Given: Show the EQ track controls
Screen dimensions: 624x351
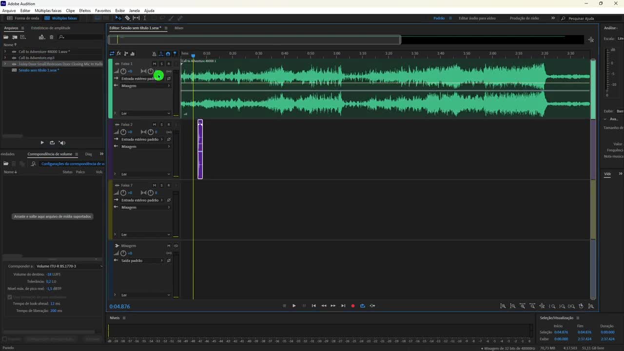Looking at the screenshot, I should (133, 54).
